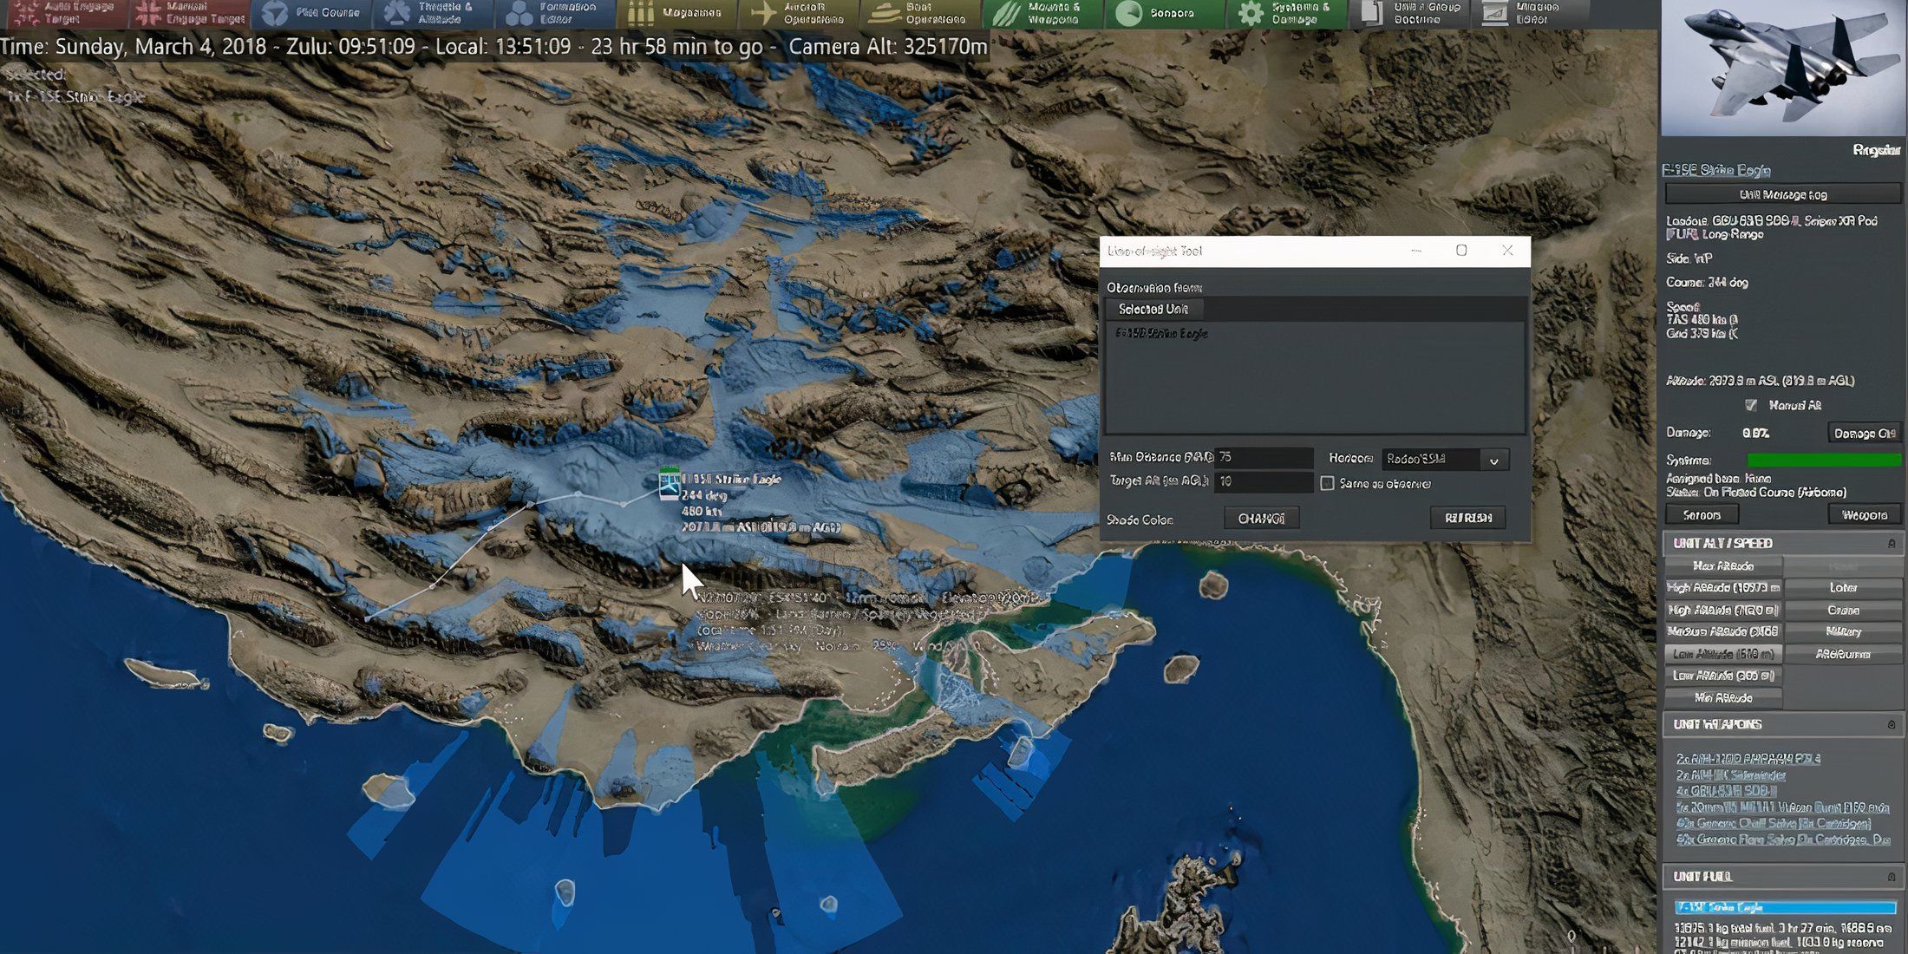Open the Unit Message Log

(x=1782, y=194)
